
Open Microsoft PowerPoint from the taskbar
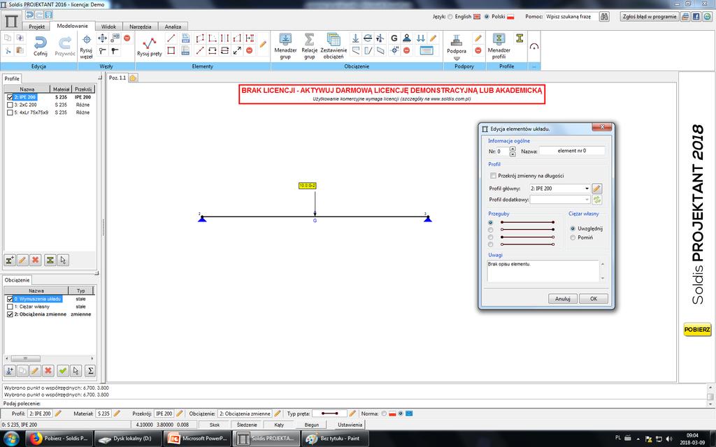[198, 439]
